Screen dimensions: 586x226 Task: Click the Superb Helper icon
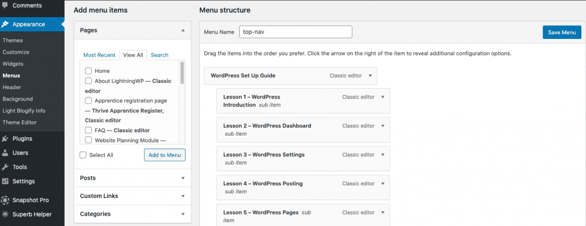5,214
